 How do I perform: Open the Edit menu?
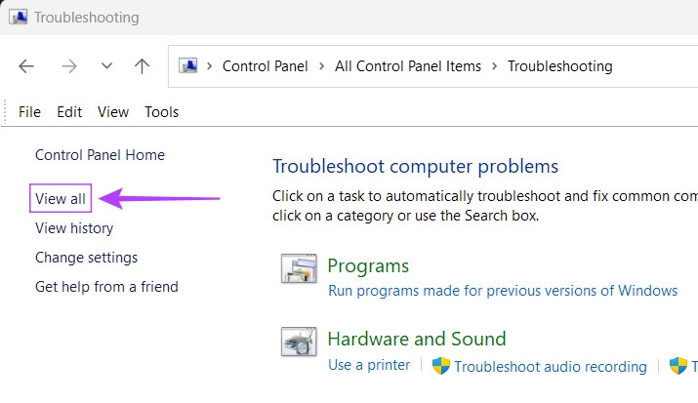tap(69, 111)
